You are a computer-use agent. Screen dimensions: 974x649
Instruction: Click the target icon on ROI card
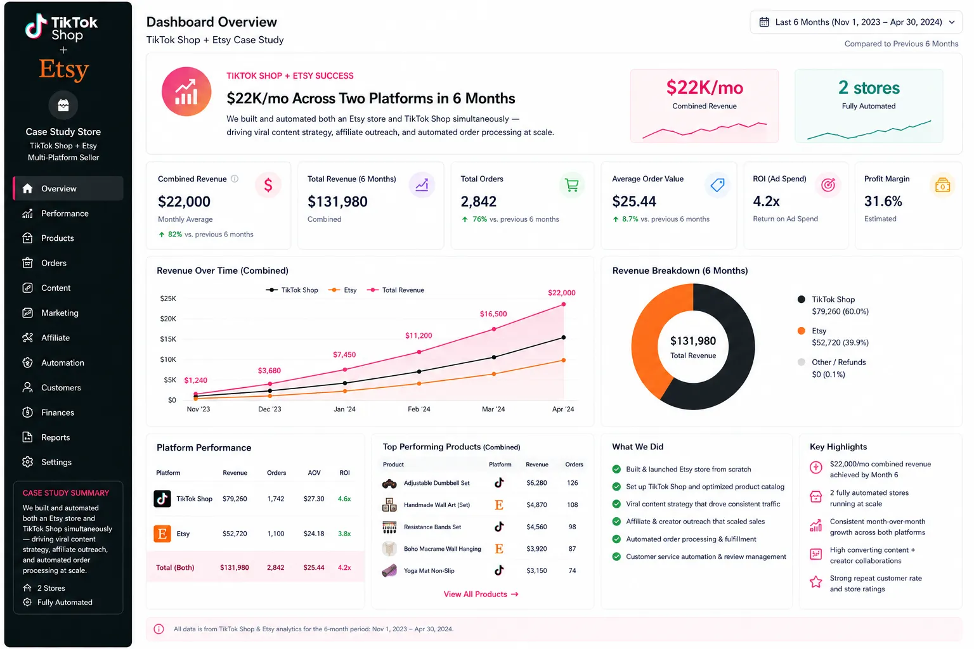(828, 185)
